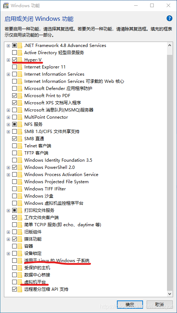Expand the 媒体功能 tree node

click(8, 239)
